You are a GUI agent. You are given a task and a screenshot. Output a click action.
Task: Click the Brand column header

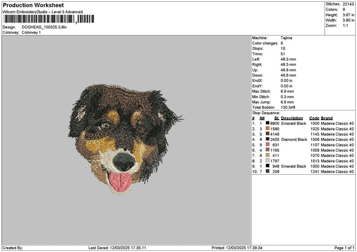coord(327,118)
